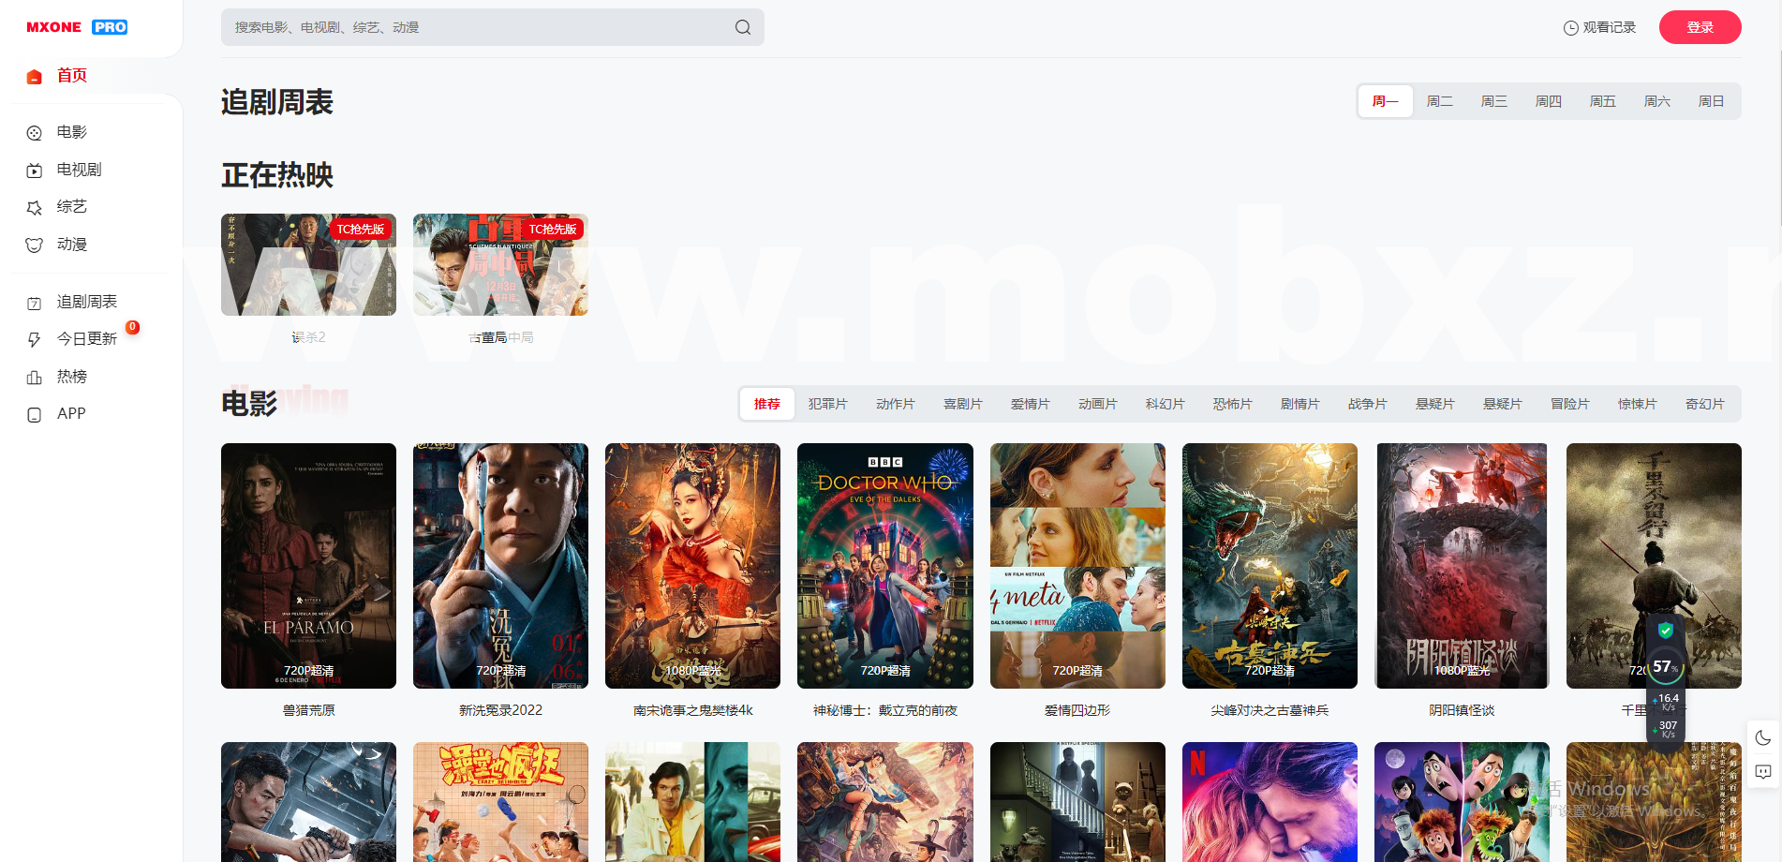This screenshot has height=862, width=1782.
Task: Open the 澡堂也疯狂 poster thumbnail
Action: click(x=500, y=802)
